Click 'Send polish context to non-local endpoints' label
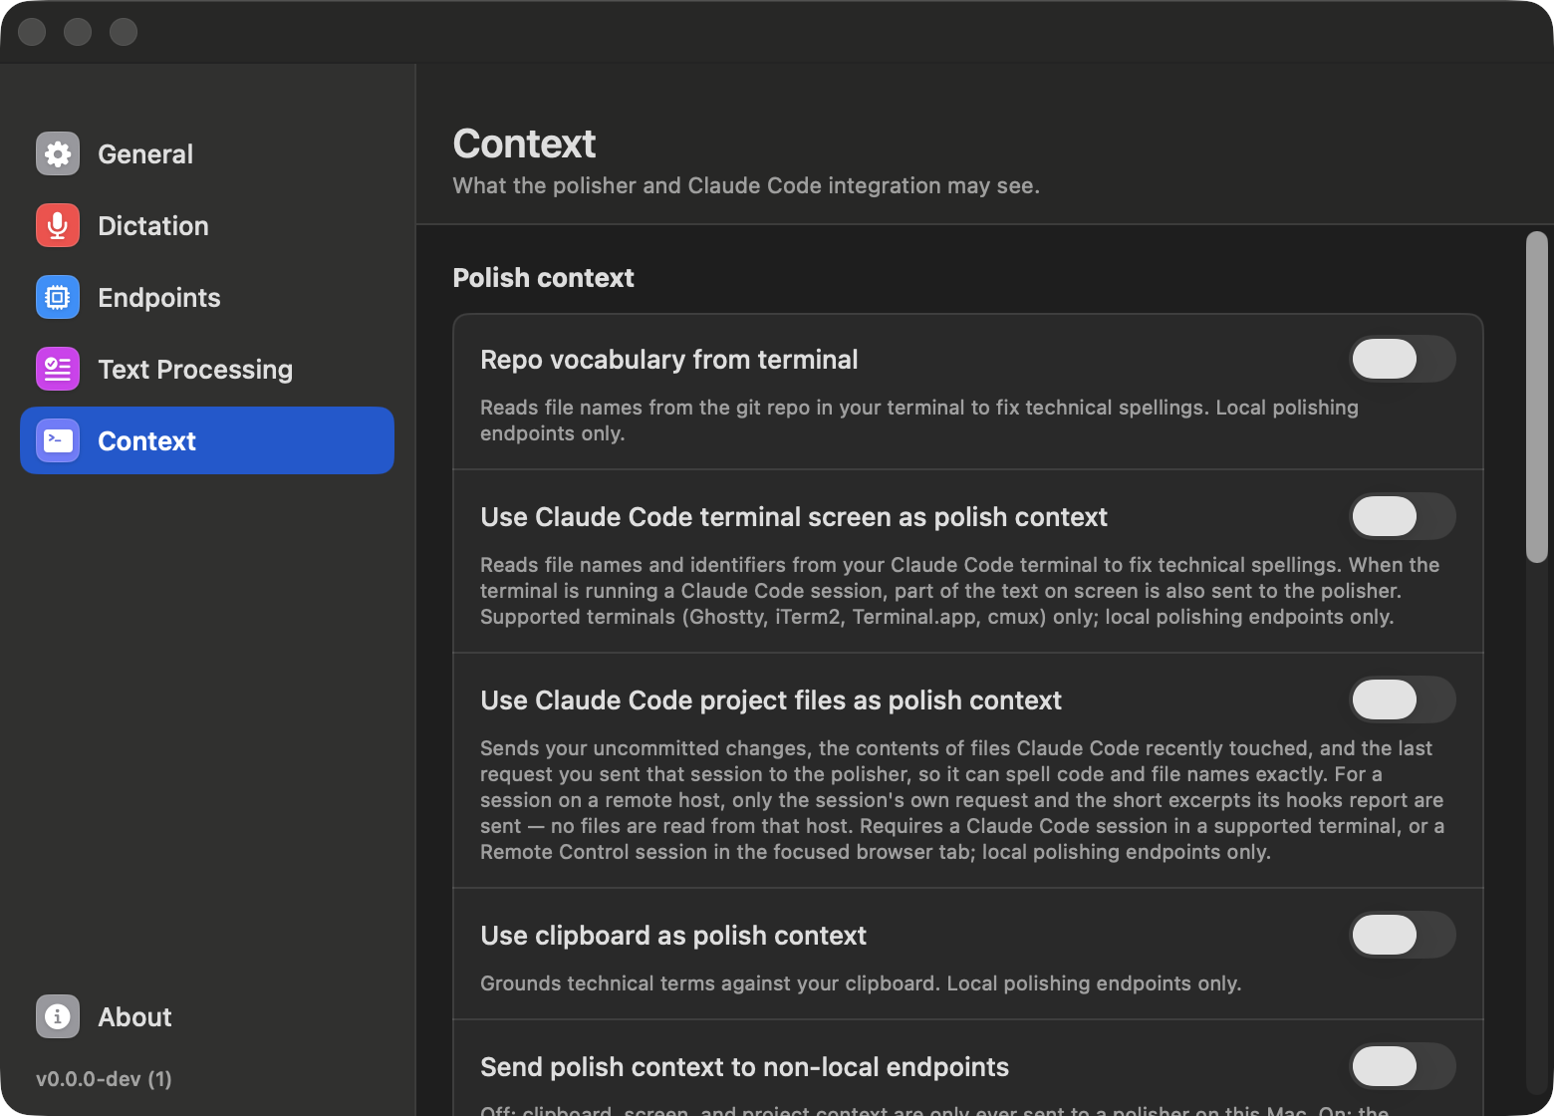The width and height of the screenshot is (1554, 1116). [x=744, y=1067]
